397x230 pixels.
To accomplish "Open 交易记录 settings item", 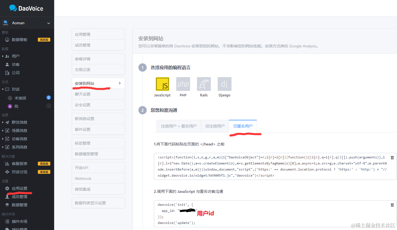I will point(98,70).
